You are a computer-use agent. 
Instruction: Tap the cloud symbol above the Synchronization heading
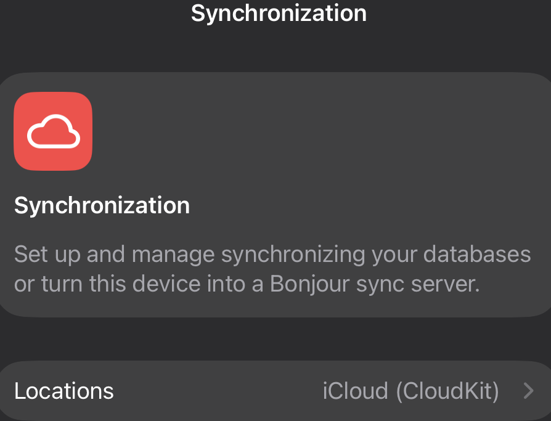tap(54, 132)
